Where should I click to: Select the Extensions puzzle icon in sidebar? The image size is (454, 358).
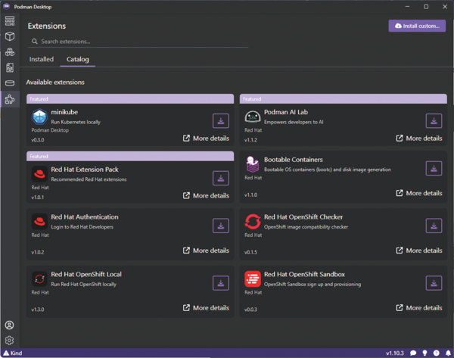coord(10,99)
